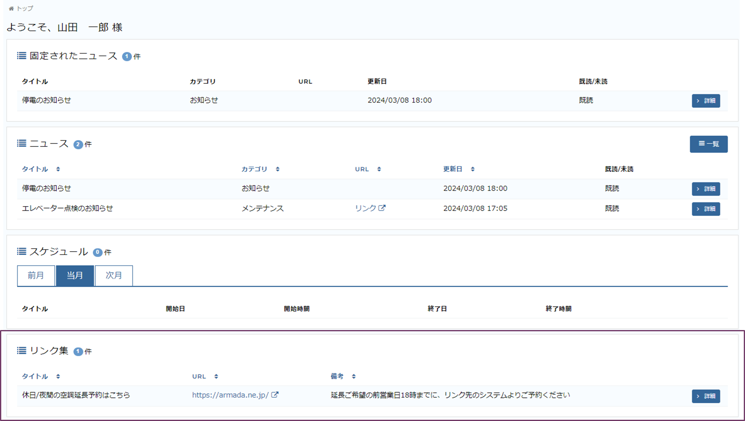Image resolution: width=745 pixels, height=421 pixels.
Task: Click the list icon beside 固定されたニュース
Action: point(22,56)
